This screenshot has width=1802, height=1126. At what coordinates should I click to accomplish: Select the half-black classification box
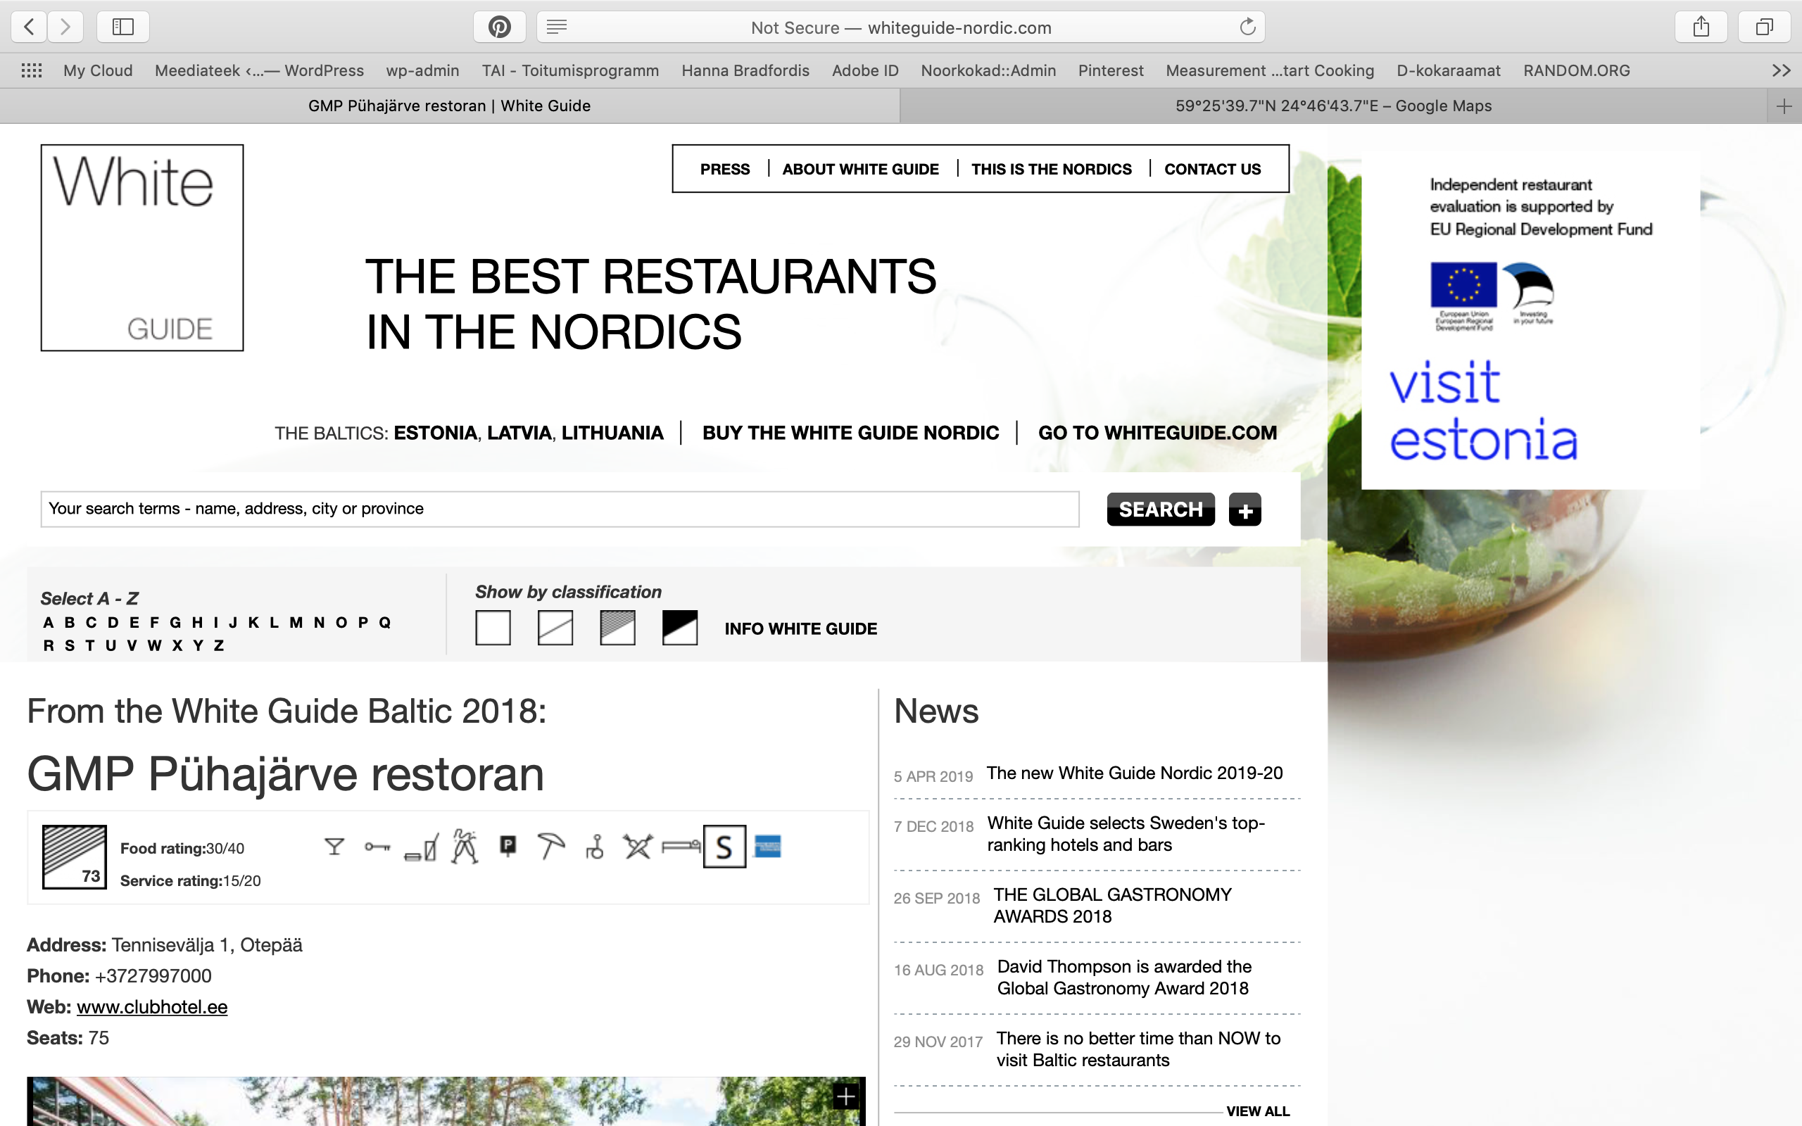(680, 628)
